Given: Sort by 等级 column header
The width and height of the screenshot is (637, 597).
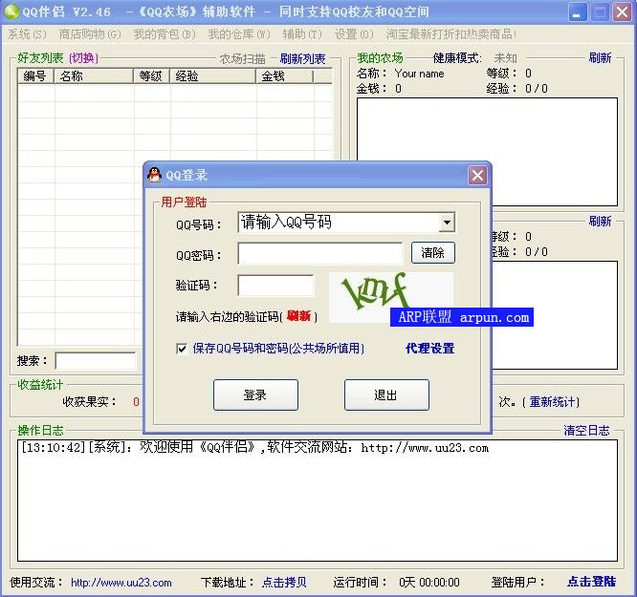Looking at the screenshot, I should [151, 75].
